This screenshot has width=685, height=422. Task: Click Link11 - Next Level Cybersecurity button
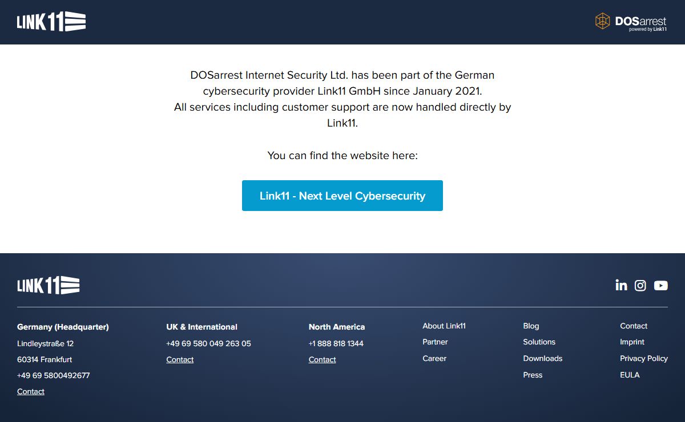click(342, 196)
